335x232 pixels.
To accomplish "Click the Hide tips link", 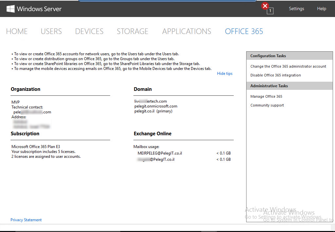I will pos(225,74).
